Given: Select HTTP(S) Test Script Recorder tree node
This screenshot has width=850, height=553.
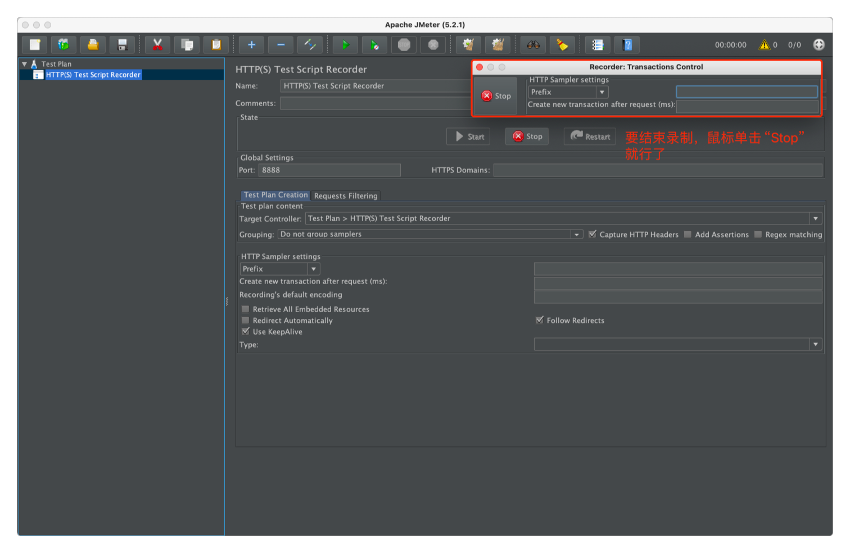Looking at the screenshot, I should coord(93,75).
